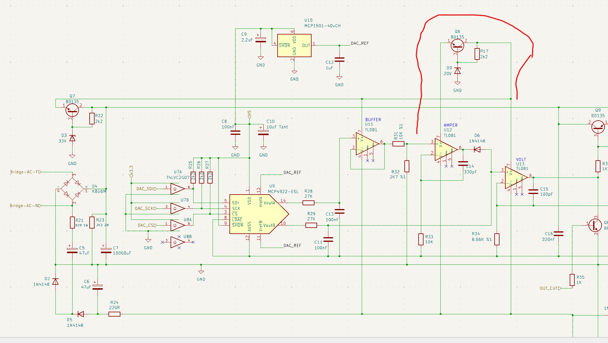Select the U13 VOLT TL081 op-amp
Screen dimensions: 608x343
click(x=516, y=177)
